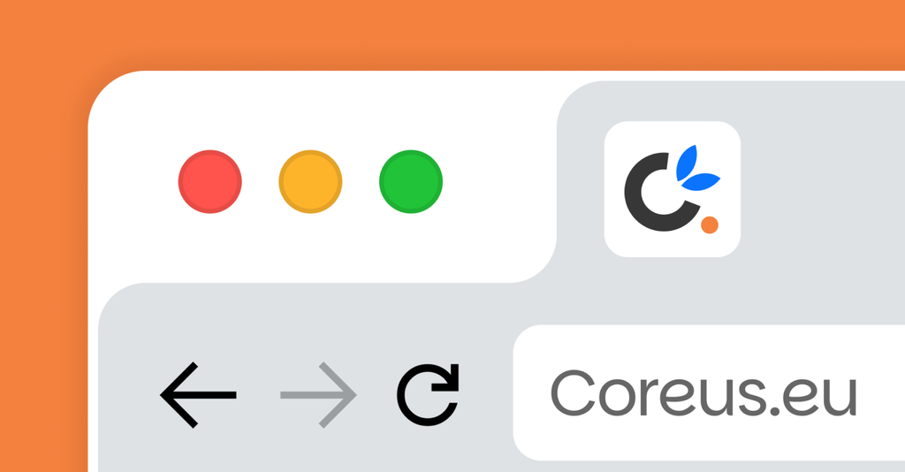The height and width of the screenshot is (472, 905).
Task: Go back using the left arrow
Action: coord(198,395)
